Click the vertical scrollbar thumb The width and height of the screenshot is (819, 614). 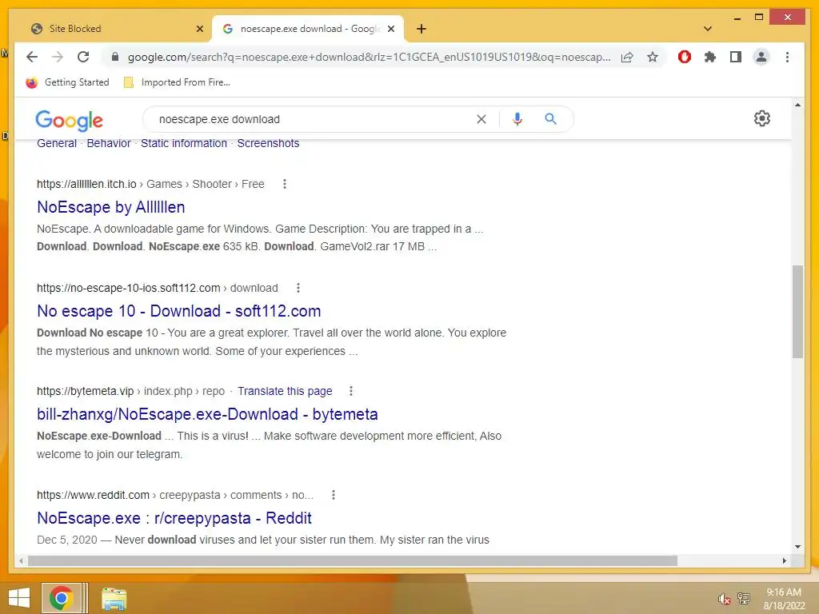pyautogui.click(x=797, y=312)
